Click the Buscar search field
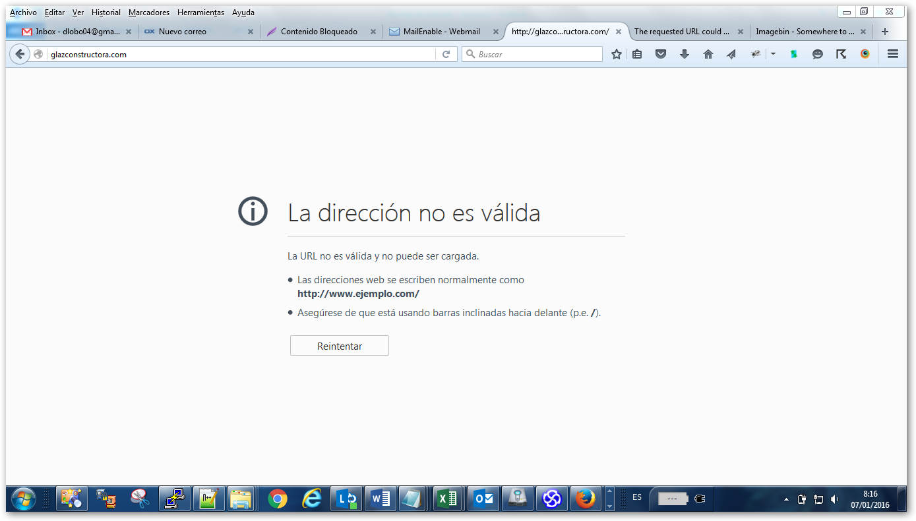 coord(532,55)
